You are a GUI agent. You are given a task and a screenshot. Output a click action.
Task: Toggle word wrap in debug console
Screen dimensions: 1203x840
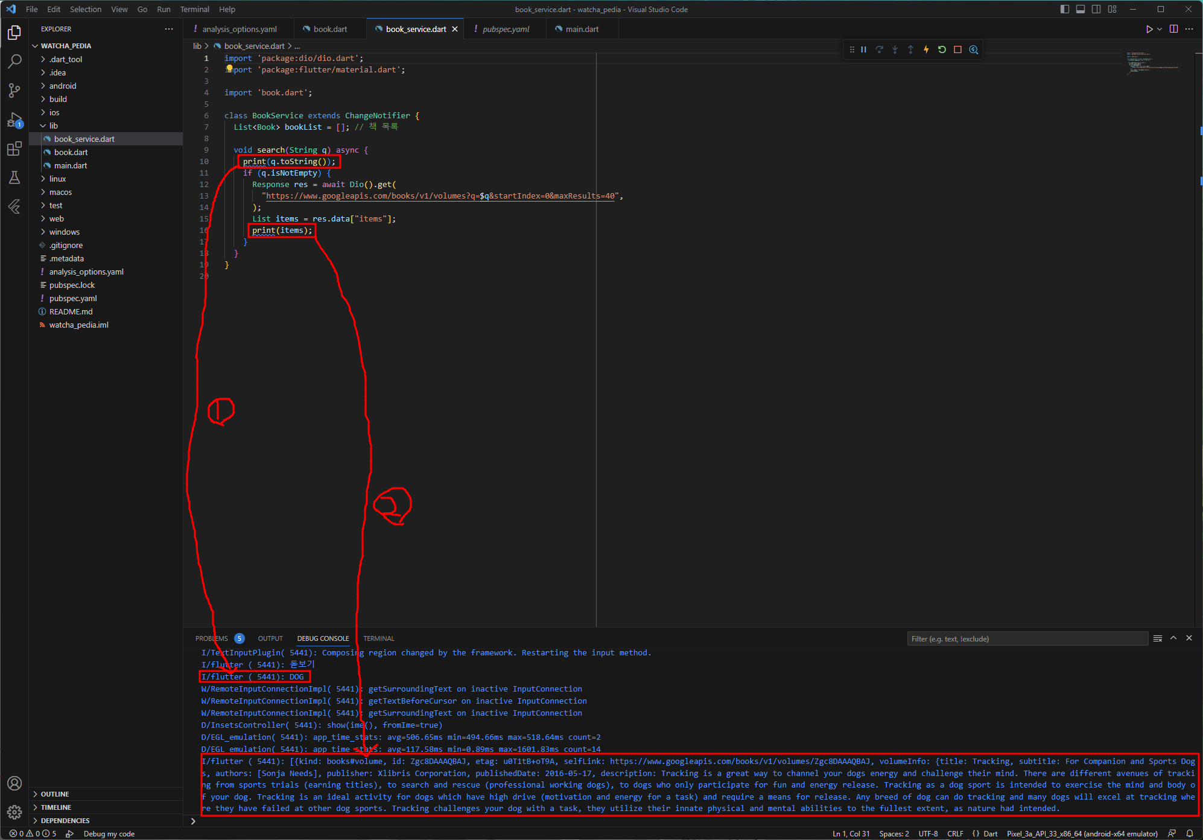coord(1157,638)
